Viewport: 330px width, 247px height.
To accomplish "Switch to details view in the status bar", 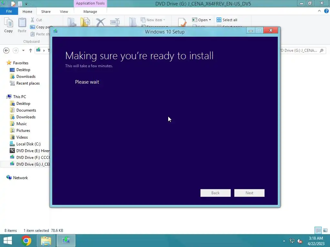I will [318, 230].
